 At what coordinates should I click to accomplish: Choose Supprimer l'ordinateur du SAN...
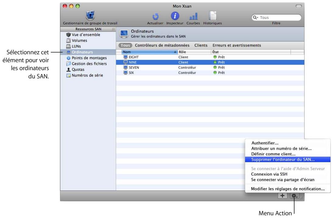click(x=288, y=159)
